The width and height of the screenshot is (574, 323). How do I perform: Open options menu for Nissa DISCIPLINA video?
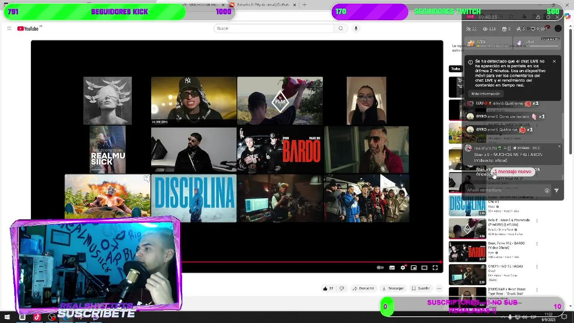click(537, 197)
